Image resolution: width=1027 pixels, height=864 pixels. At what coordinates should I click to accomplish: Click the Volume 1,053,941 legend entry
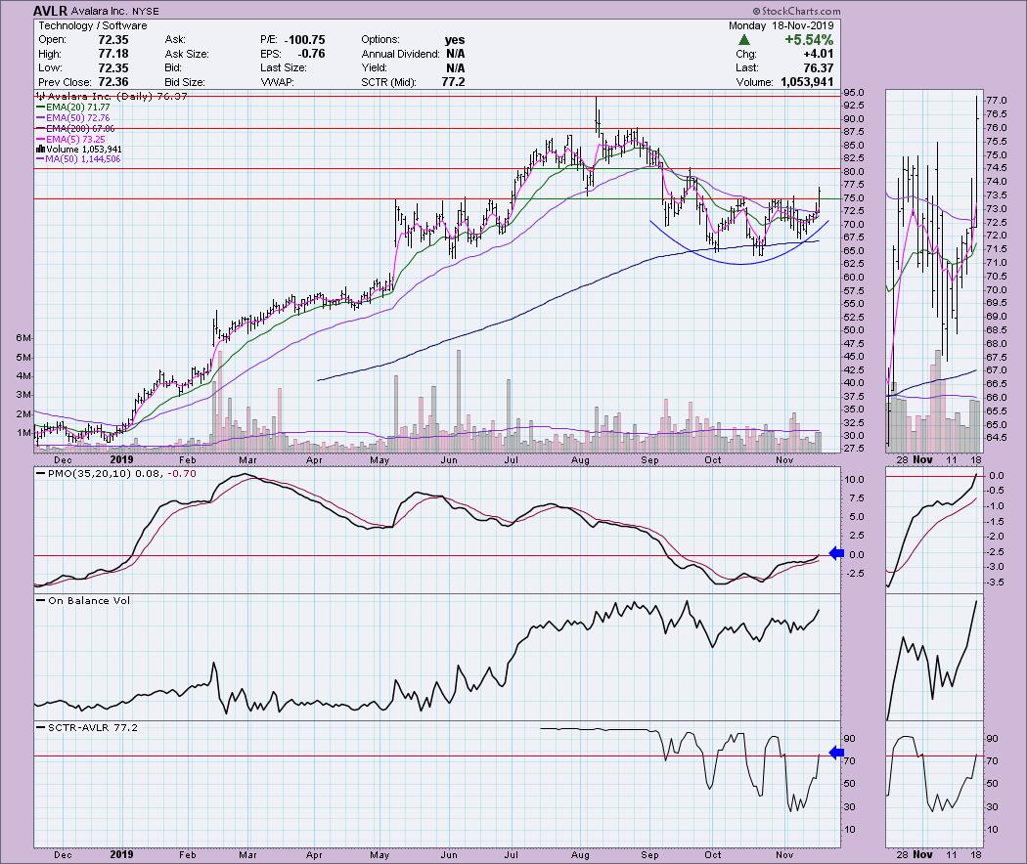tap(78, 150)
